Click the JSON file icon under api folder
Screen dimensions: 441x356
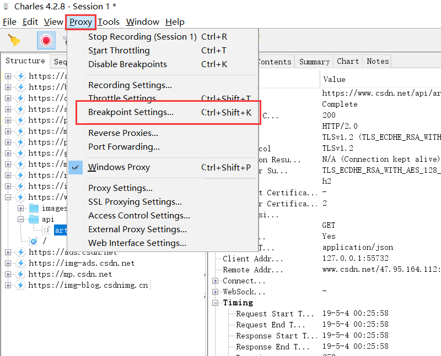coord(46,230)
